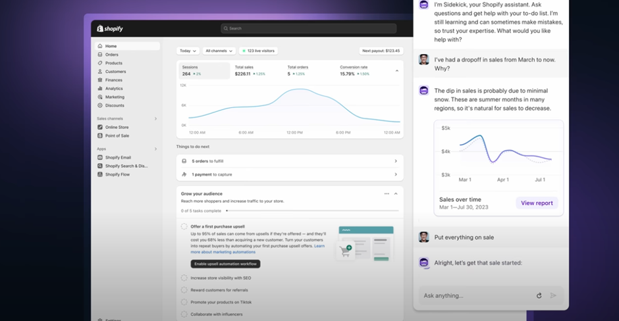This screenshot has width=619, height=321.
Task: Open Finances in the sidebar
Action: (x=127, y=80)
